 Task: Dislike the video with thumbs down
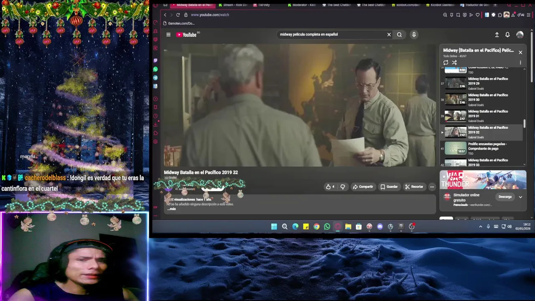[343, 187]
